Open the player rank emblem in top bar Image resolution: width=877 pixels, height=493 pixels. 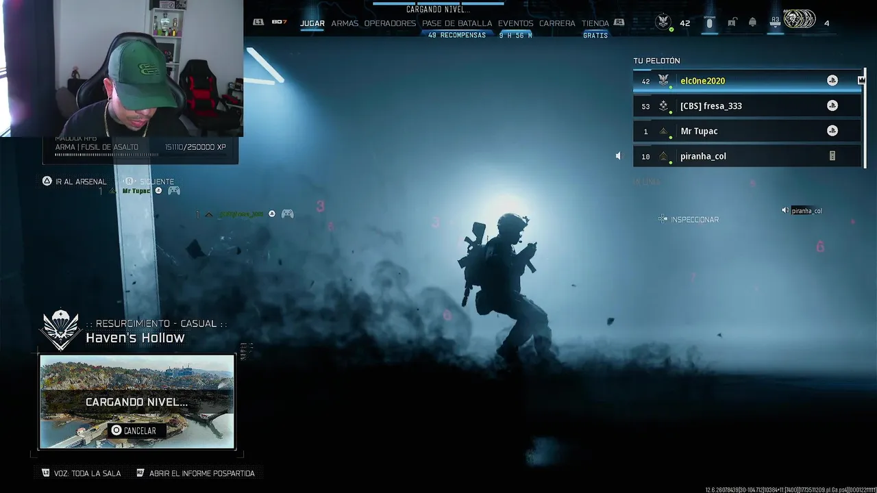(663, 22)
